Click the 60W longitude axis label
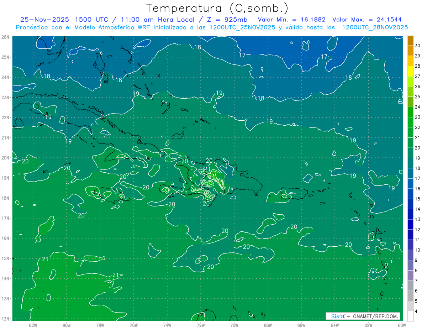The width and height of the screenshot is (427, 330). point(402,325)
